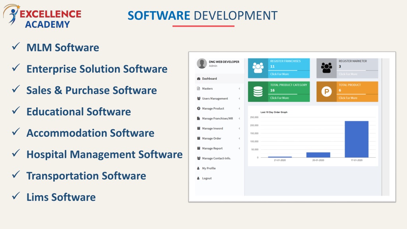The image size is (407, 229).
Task: Expand the Manage Report chevron
Action: [239, 148]
